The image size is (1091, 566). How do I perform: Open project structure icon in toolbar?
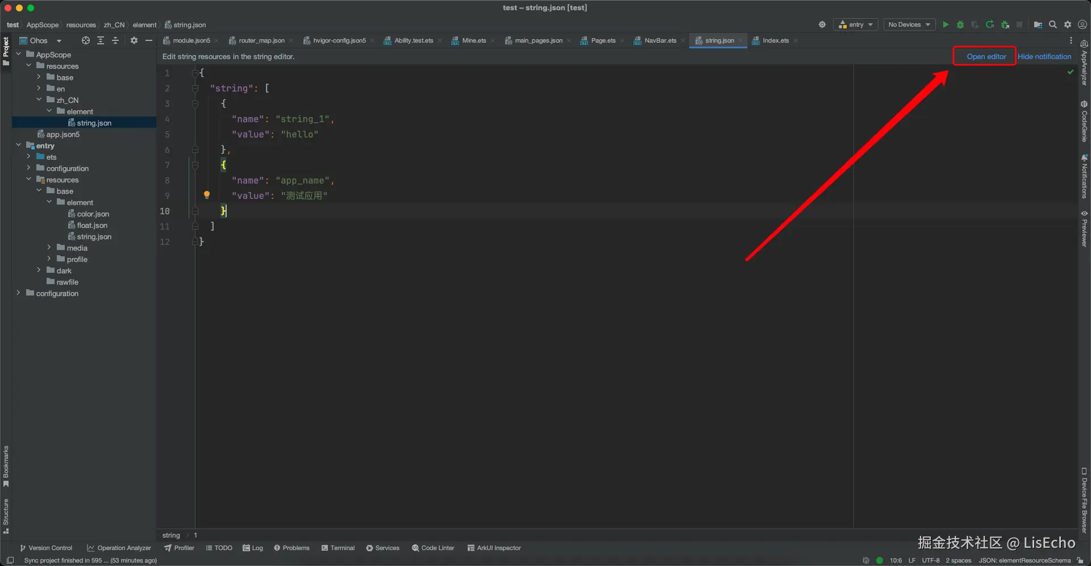tap(1038, 24)
